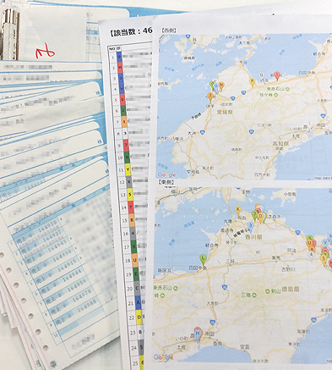This screenshot has height=370, width=332.
Task: Click the orange N pin on west map
Action: 221,86
